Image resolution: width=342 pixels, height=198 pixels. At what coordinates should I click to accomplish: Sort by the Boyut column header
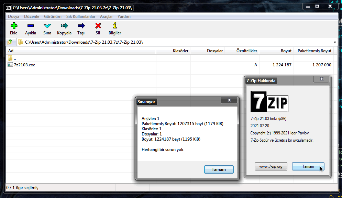pos(276,51)
